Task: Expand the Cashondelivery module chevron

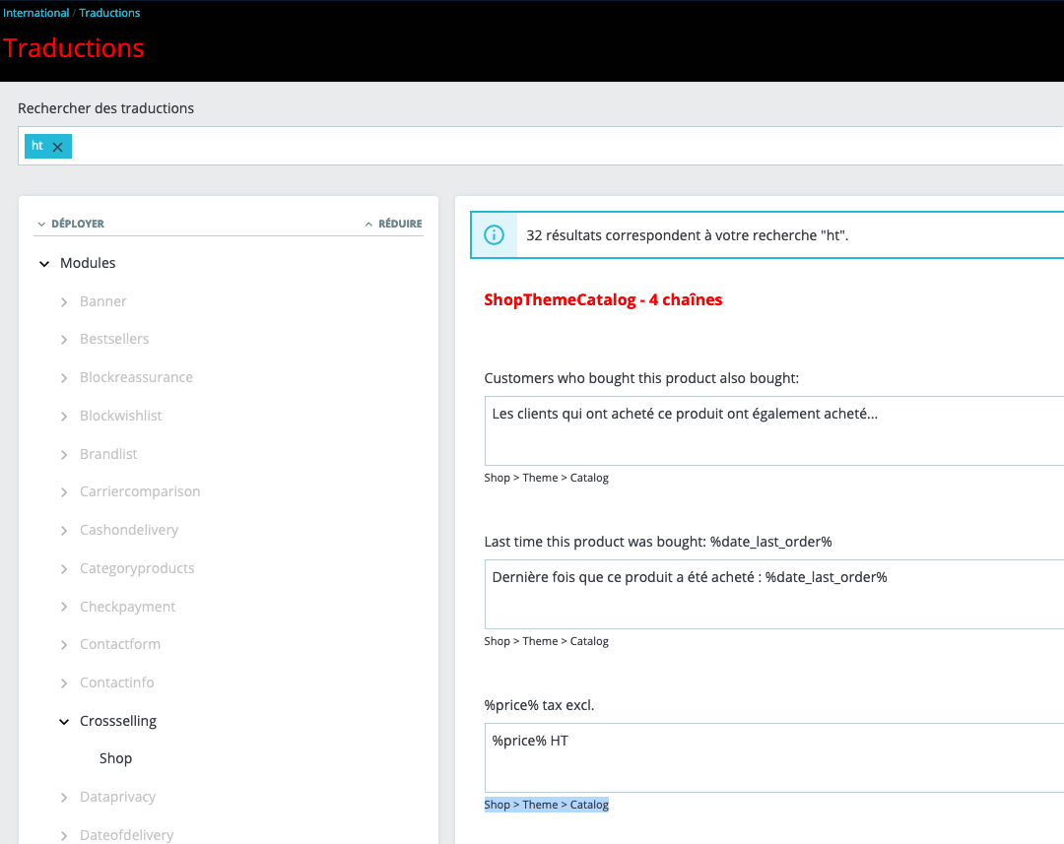Action: click(64, 531)
